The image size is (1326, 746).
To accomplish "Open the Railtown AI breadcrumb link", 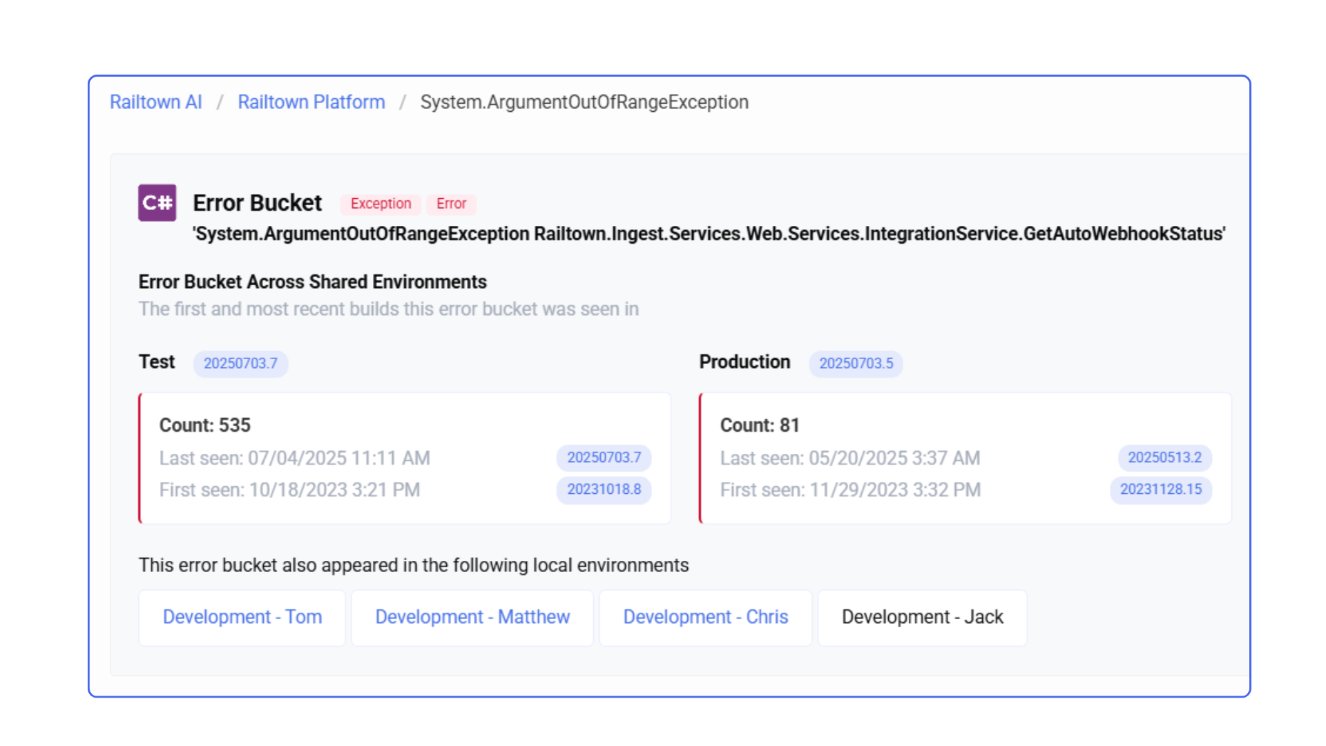I will (155, 102).
